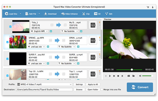Open snapshot folder icon in preview
Image resolution: width=158 pixels, height=101 pixels.
134,76
